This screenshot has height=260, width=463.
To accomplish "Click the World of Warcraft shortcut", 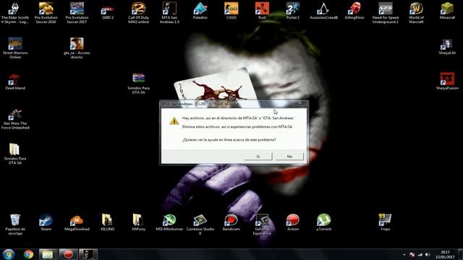I will pos(417,13).
